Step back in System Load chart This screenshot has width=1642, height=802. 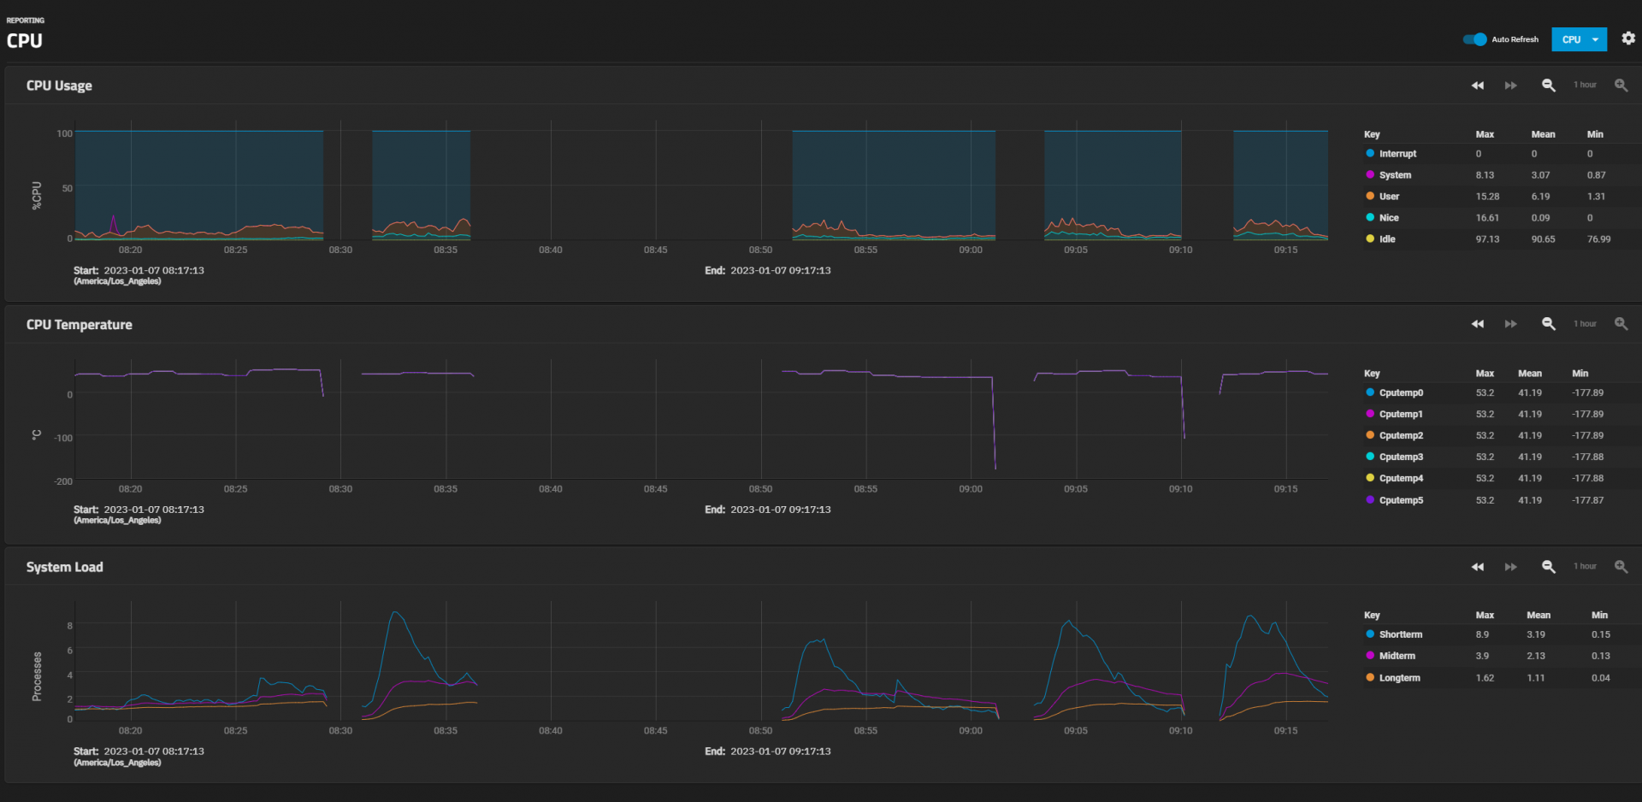(1477, 567)
